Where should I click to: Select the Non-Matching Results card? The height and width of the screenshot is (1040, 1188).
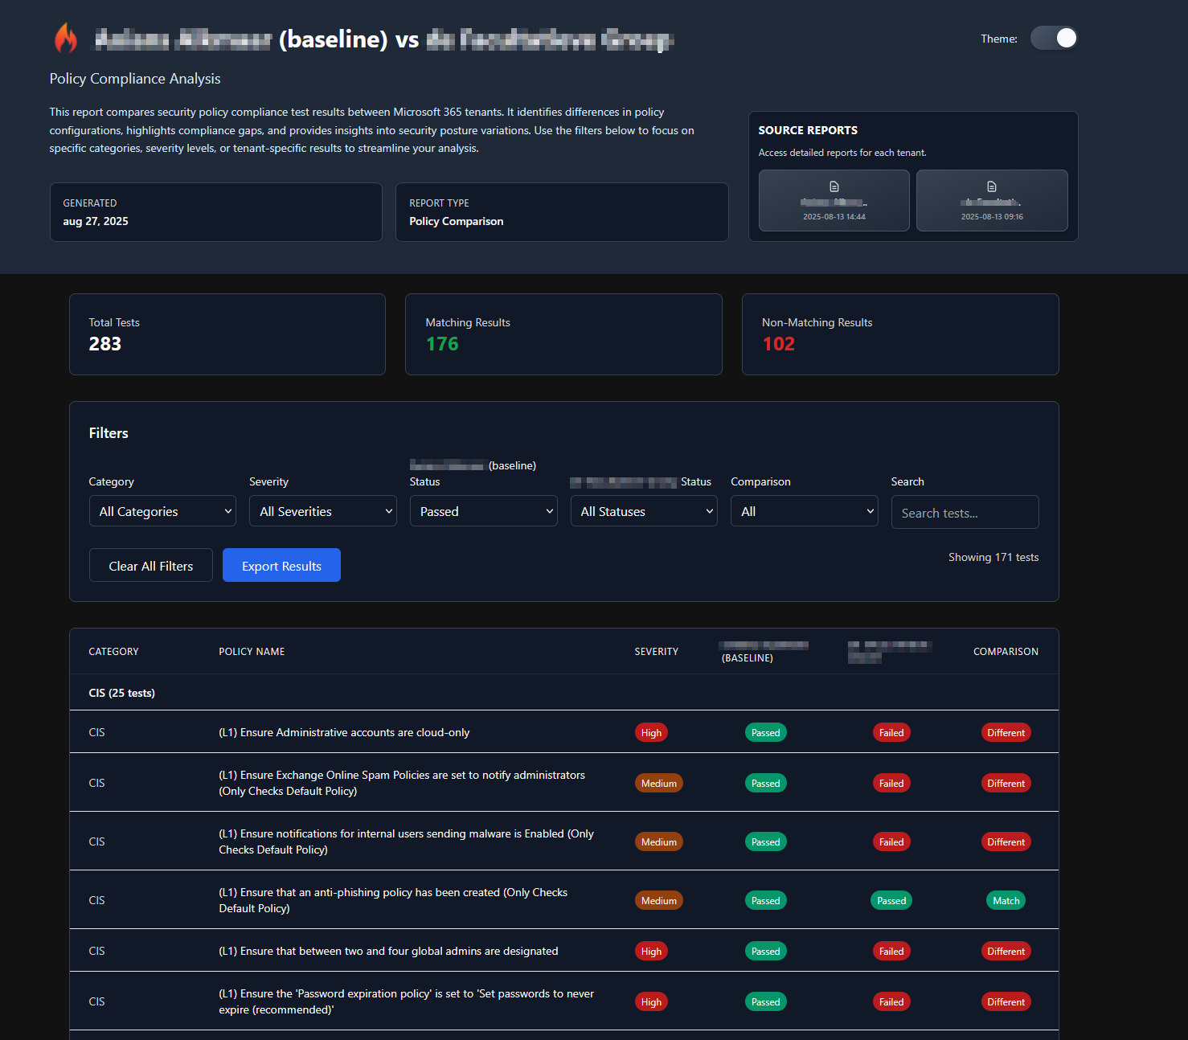[899, 334]
